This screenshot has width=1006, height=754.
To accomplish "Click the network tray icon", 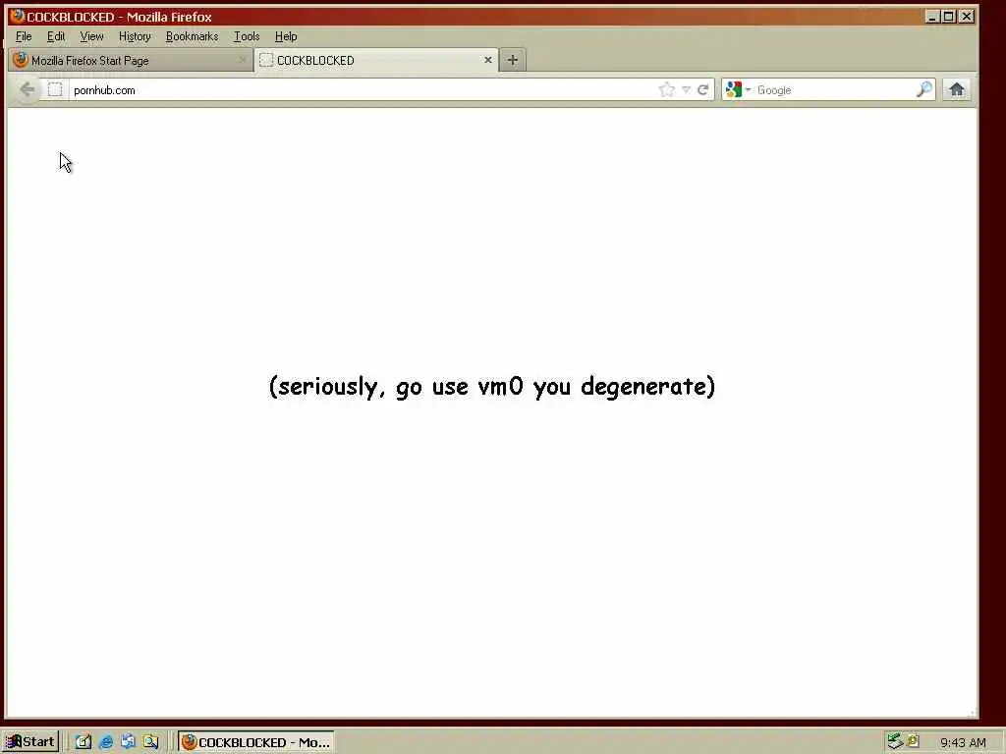I will tap(894, 741).
